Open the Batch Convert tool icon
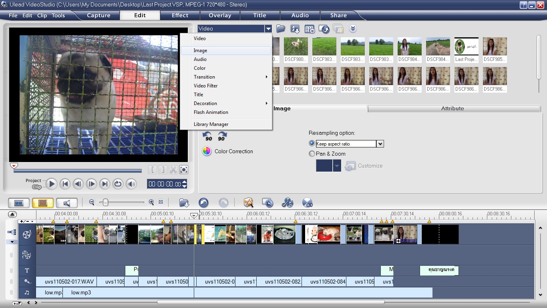The width and height of the screenshot is (547, 308). (287, 203)
